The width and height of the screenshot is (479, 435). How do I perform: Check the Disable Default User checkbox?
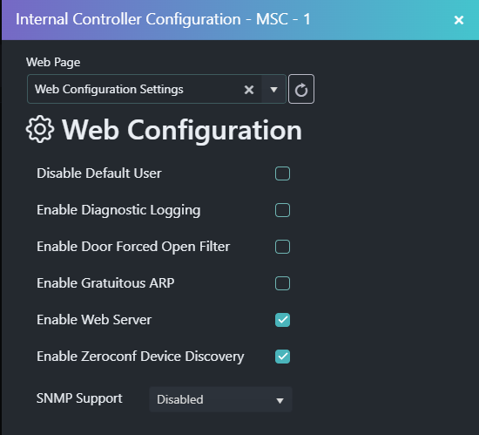pos(282,173)
